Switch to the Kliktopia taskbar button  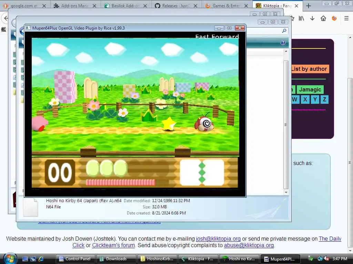pos(198,259)
